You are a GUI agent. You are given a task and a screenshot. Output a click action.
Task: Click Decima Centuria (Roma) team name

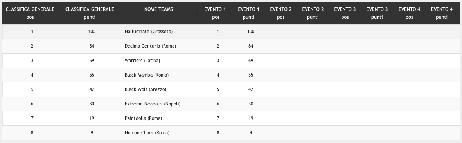tap(150, 46)
